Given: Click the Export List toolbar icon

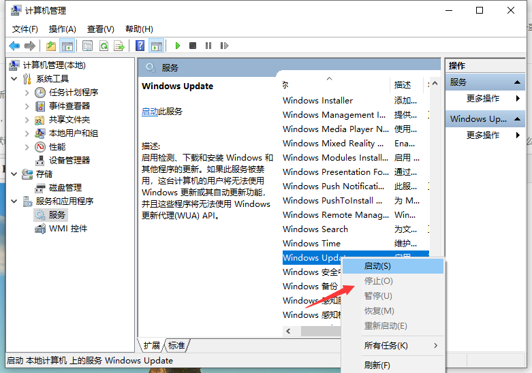Looking at the screenshot, I should click(x=119, y=46).
